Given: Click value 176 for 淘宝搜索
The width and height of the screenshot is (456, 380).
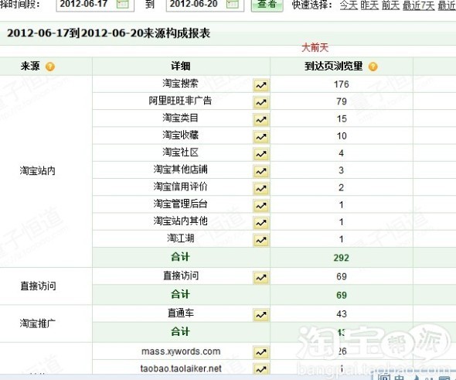Looking at the screenshot, I should tap(341, 84).
